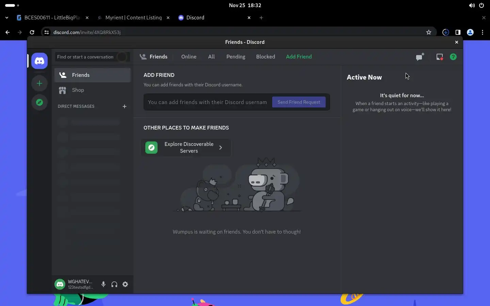Open browser three-dot menu
The width and height of the screenshot is (490, 306).
point(483,32)
